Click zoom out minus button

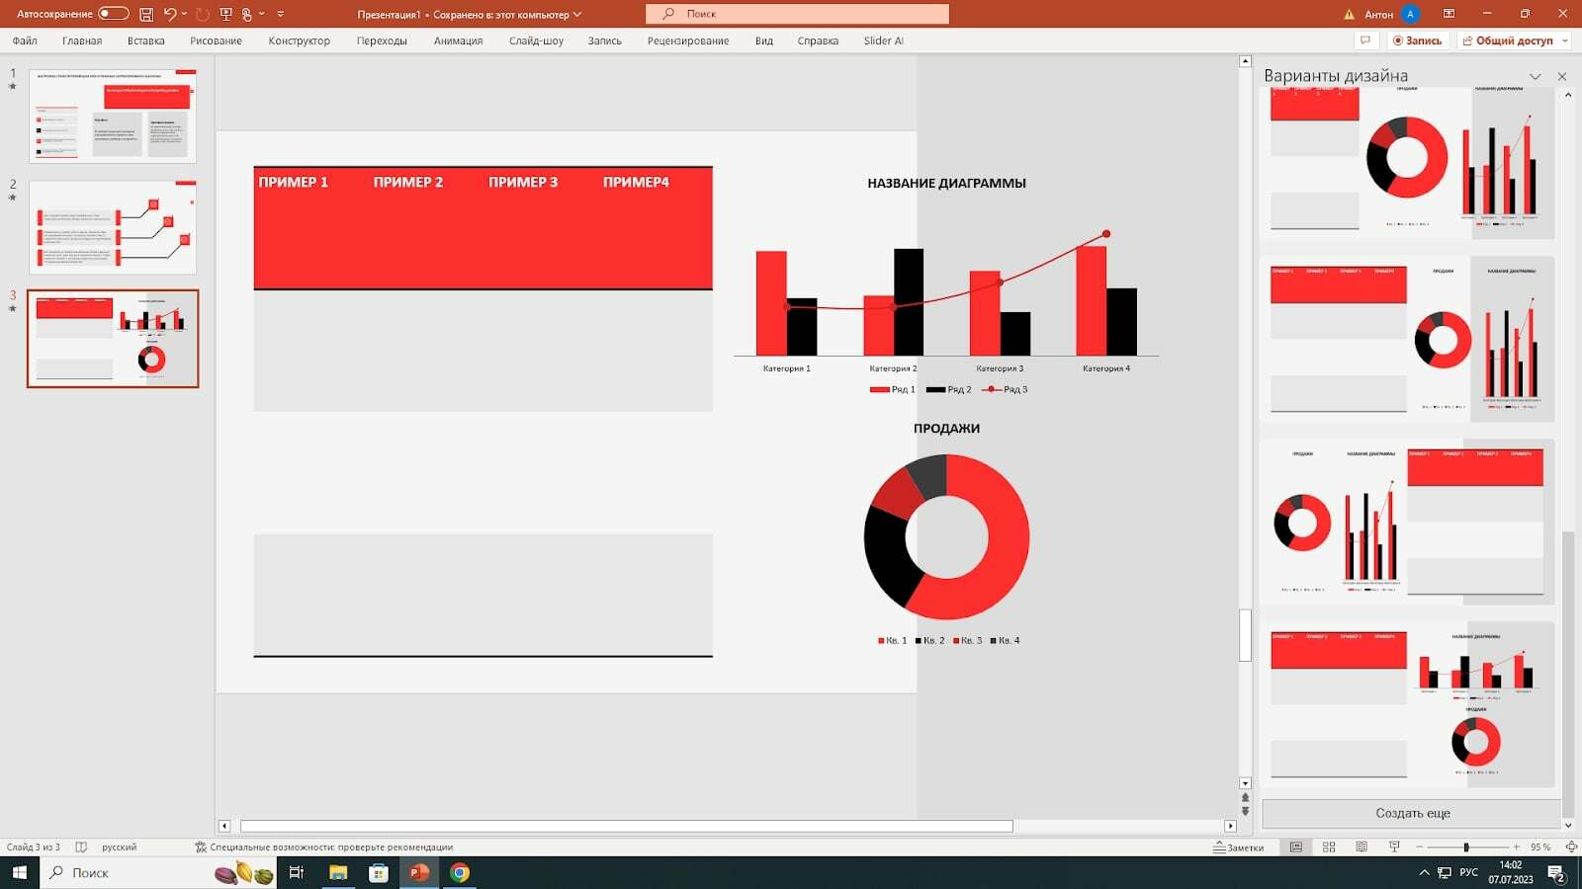(x=1419, y=847)
